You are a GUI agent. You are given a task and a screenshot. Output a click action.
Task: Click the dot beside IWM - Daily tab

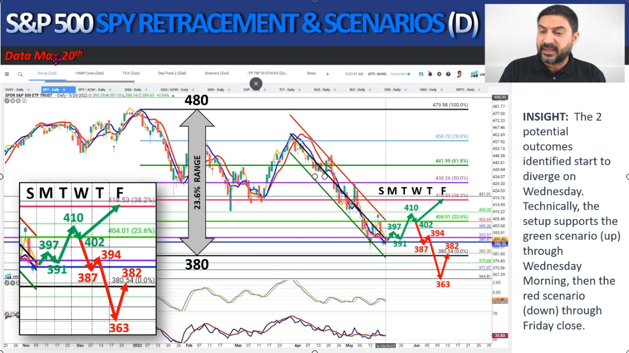point(229,90)
